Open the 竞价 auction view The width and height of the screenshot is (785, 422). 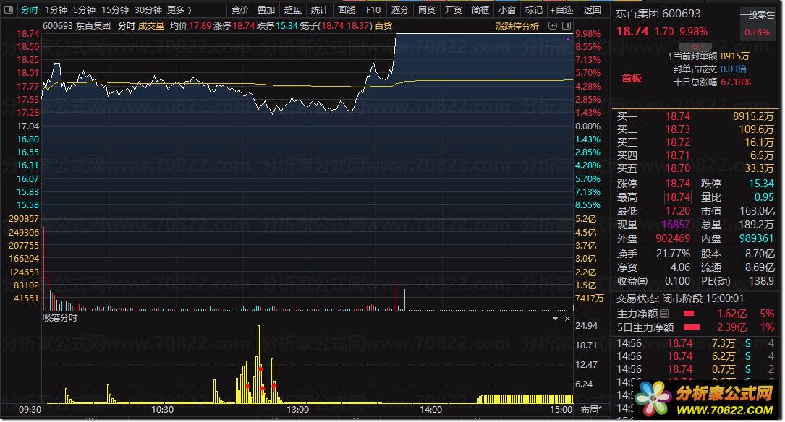pos(239,10)
